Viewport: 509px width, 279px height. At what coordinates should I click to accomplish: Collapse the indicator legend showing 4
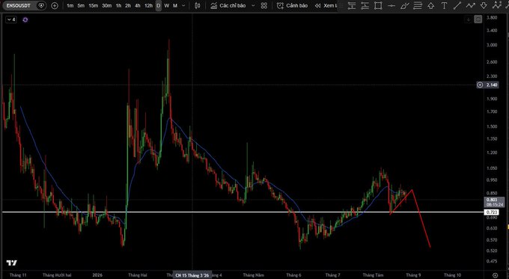click(x=11, y=19)
